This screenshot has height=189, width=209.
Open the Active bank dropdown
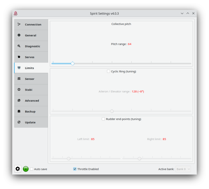(183, 169)
